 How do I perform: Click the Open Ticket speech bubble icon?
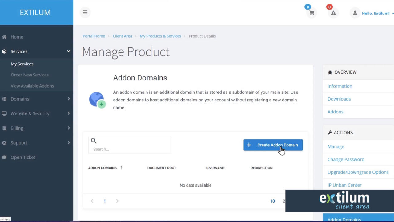pyautogui.click(x=4, y=157)
